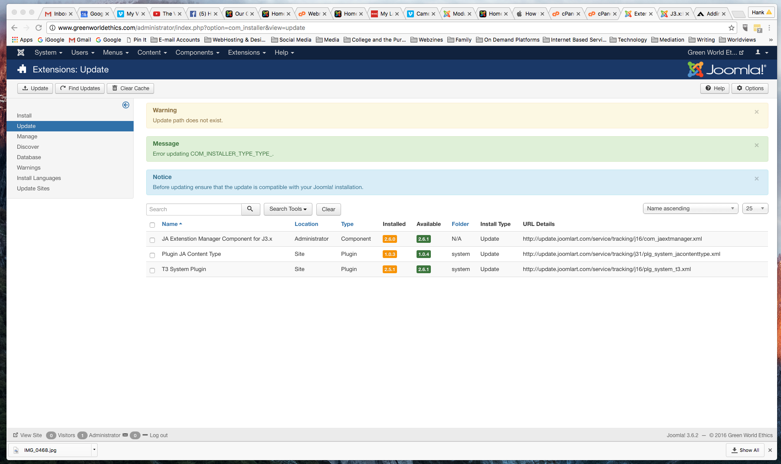This screenshot has height=464, width=781.
Task: Check the JA Extension Manager Component checkbox
Action: coord(152,240)
